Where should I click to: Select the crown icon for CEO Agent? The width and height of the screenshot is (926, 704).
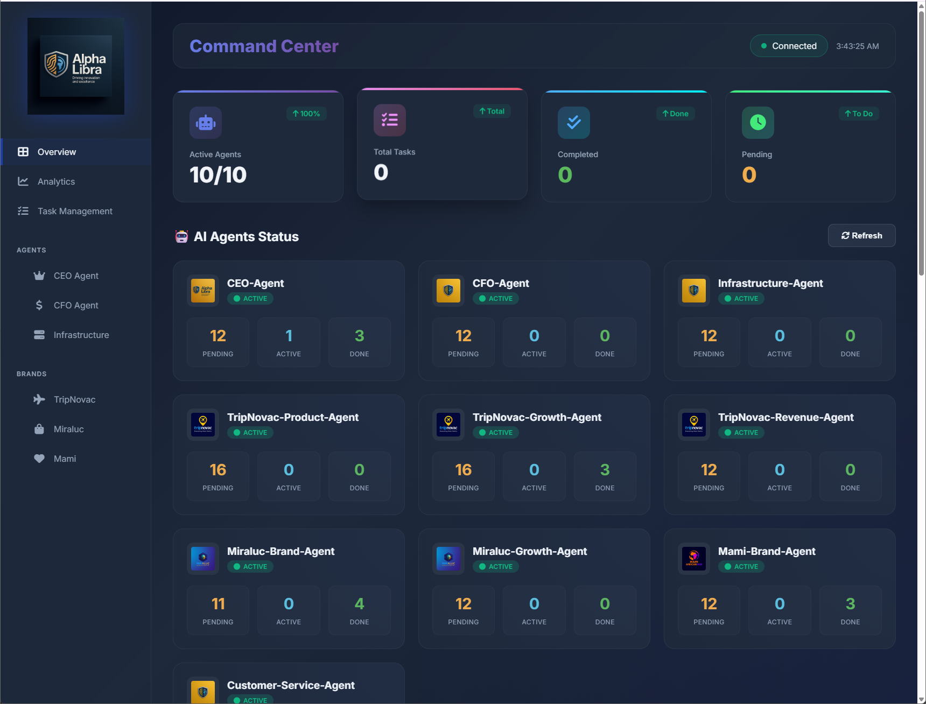coord(39,276)
